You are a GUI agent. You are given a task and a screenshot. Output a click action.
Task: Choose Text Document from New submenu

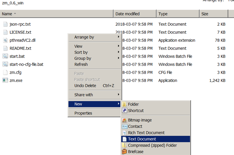(x=142, y=139)
